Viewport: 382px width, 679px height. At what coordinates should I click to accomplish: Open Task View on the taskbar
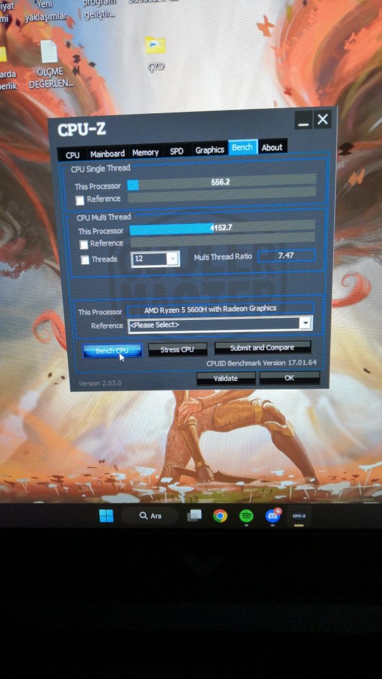pos(195,516)
